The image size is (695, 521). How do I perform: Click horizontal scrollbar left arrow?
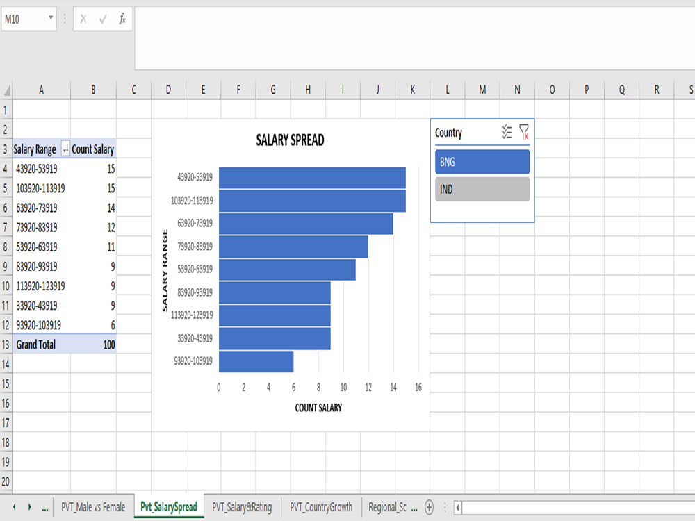[x=458, y=508]
